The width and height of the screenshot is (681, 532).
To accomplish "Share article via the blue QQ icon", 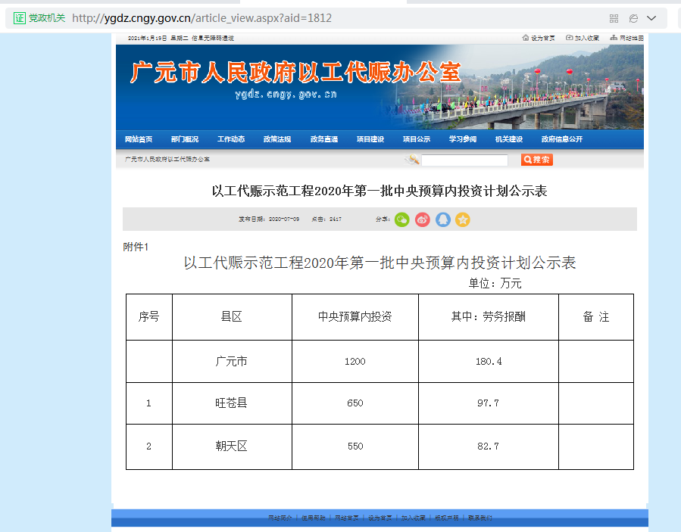I will pos(442,219).
